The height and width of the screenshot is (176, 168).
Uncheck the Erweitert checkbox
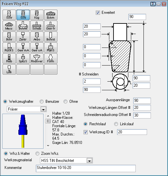98,13
